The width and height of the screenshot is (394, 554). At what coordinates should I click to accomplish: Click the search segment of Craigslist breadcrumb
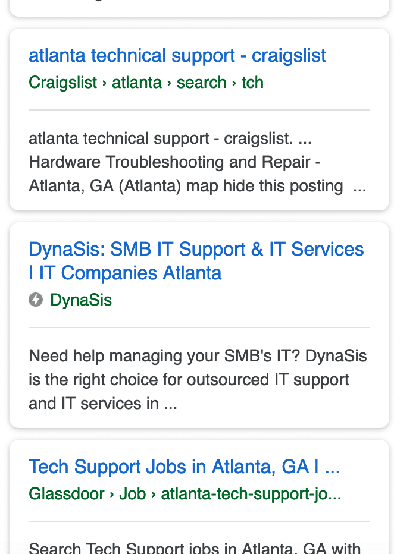[x=202, y=83]
